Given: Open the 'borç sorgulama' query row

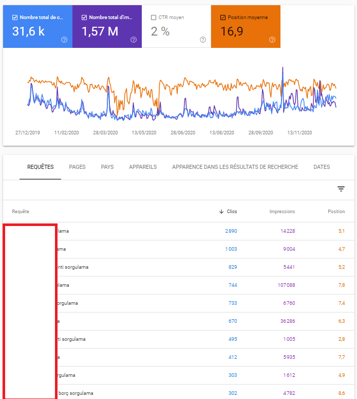Looking at the screenshot, I should pos(179,392).
